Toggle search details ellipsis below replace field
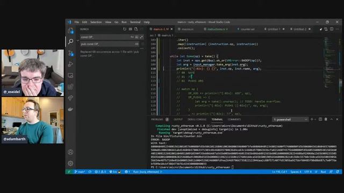 tap(142, 49)
